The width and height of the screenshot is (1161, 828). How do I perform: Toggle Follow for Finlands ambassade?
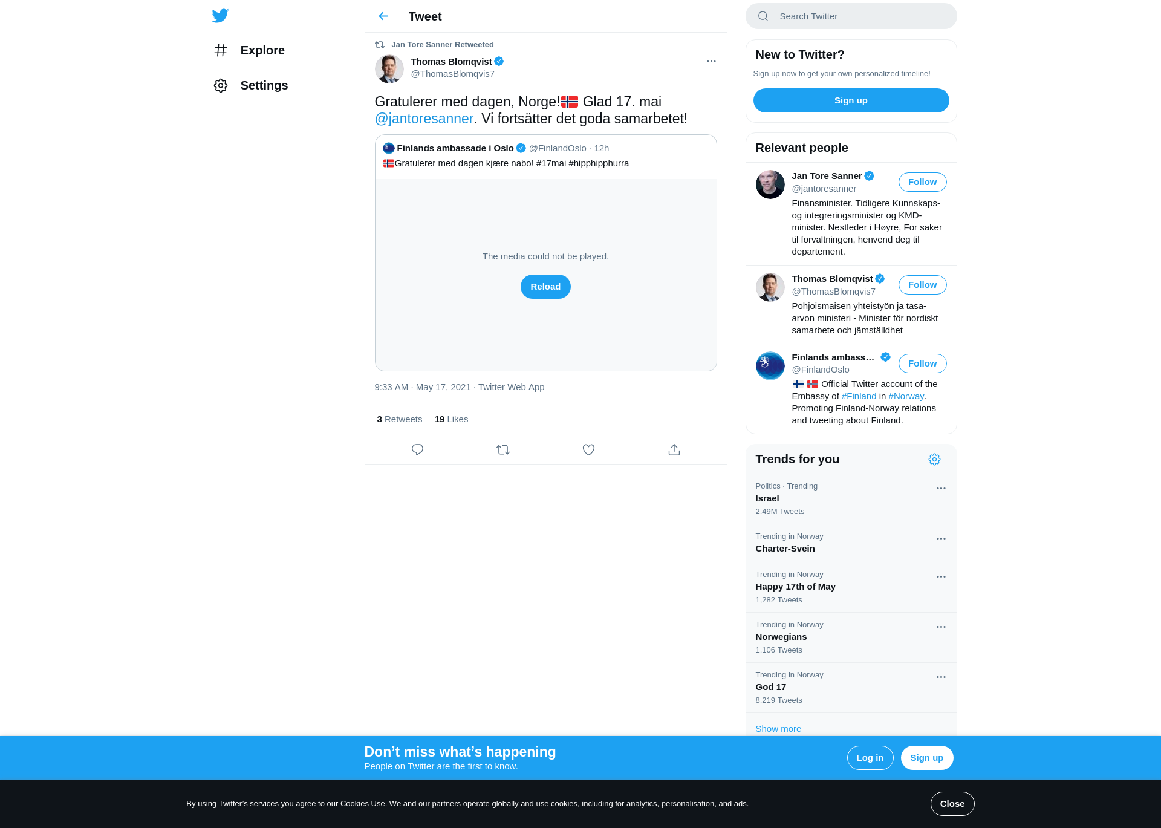(922, 363)
